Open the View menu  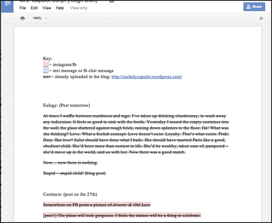[x=47, y=8]
